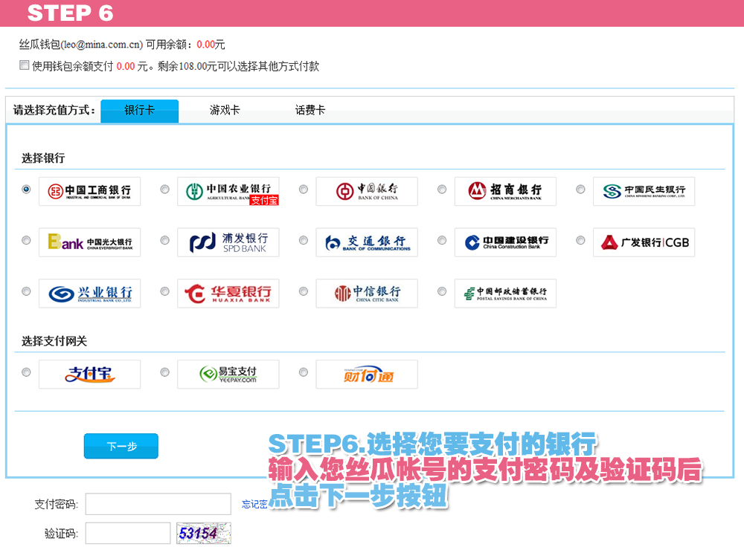This screenshot has width=744, height=547.
Task: Select the 中国光大银行 radio button
Action: coord(26,240)
